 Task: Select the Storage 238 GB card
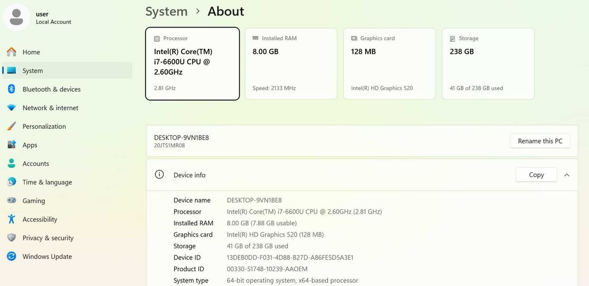[x=488, y=64]
